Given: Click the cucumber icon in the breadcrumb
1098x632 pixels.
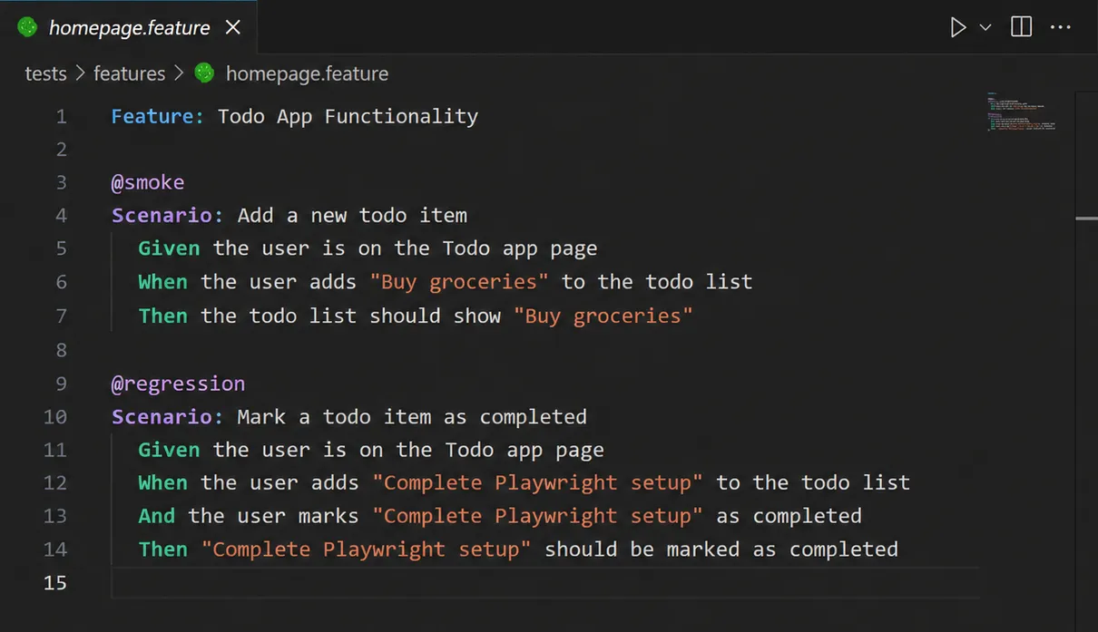Looking at the screenshot, I should pyautogui.click(x=204, y=73).
